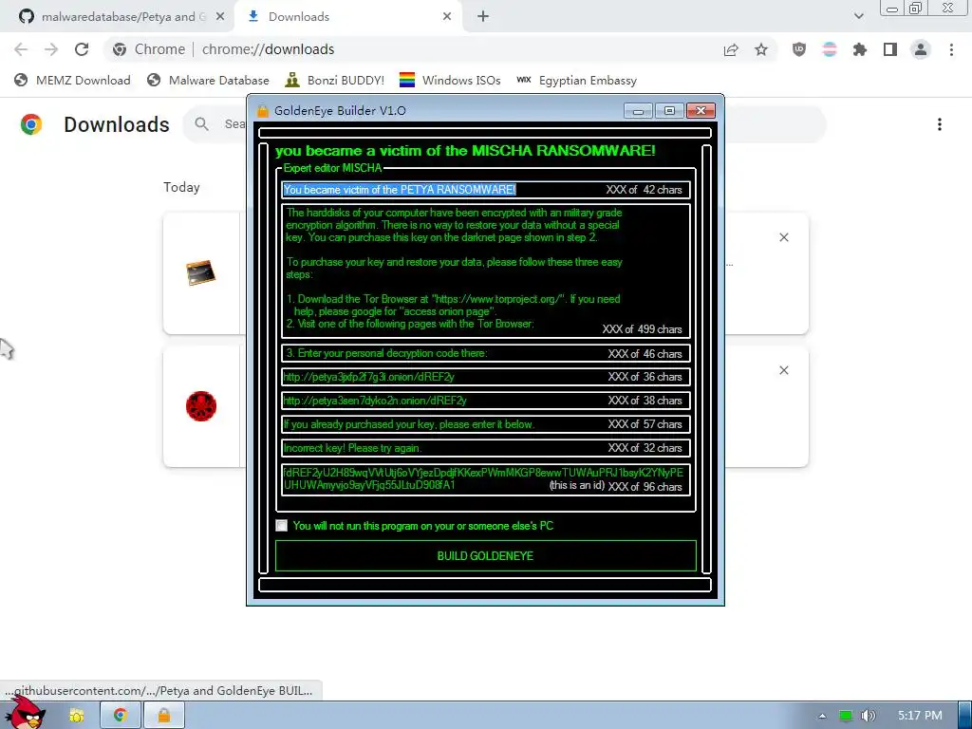Click the long ID string field
This screenshot has width=972, height=729.
click(x=485, y=479)
